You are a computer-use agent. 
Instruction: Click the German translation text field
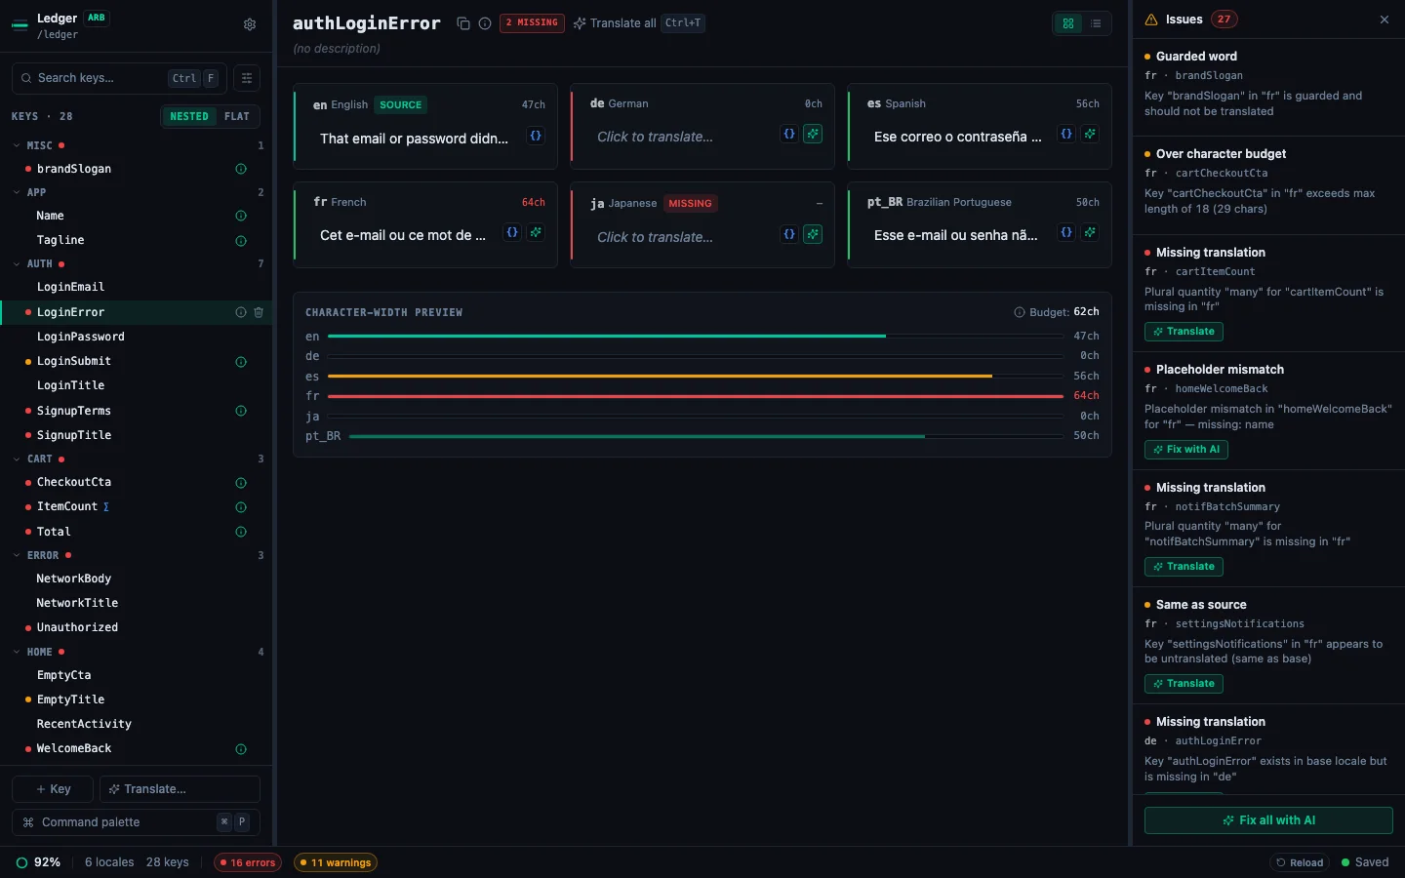(x=683, y=137)
